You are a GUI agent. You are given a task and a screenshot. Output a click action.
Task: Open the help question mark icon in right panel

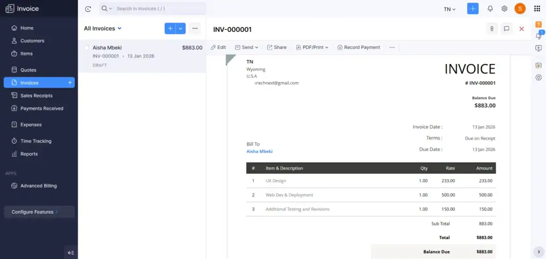[539, 25]
